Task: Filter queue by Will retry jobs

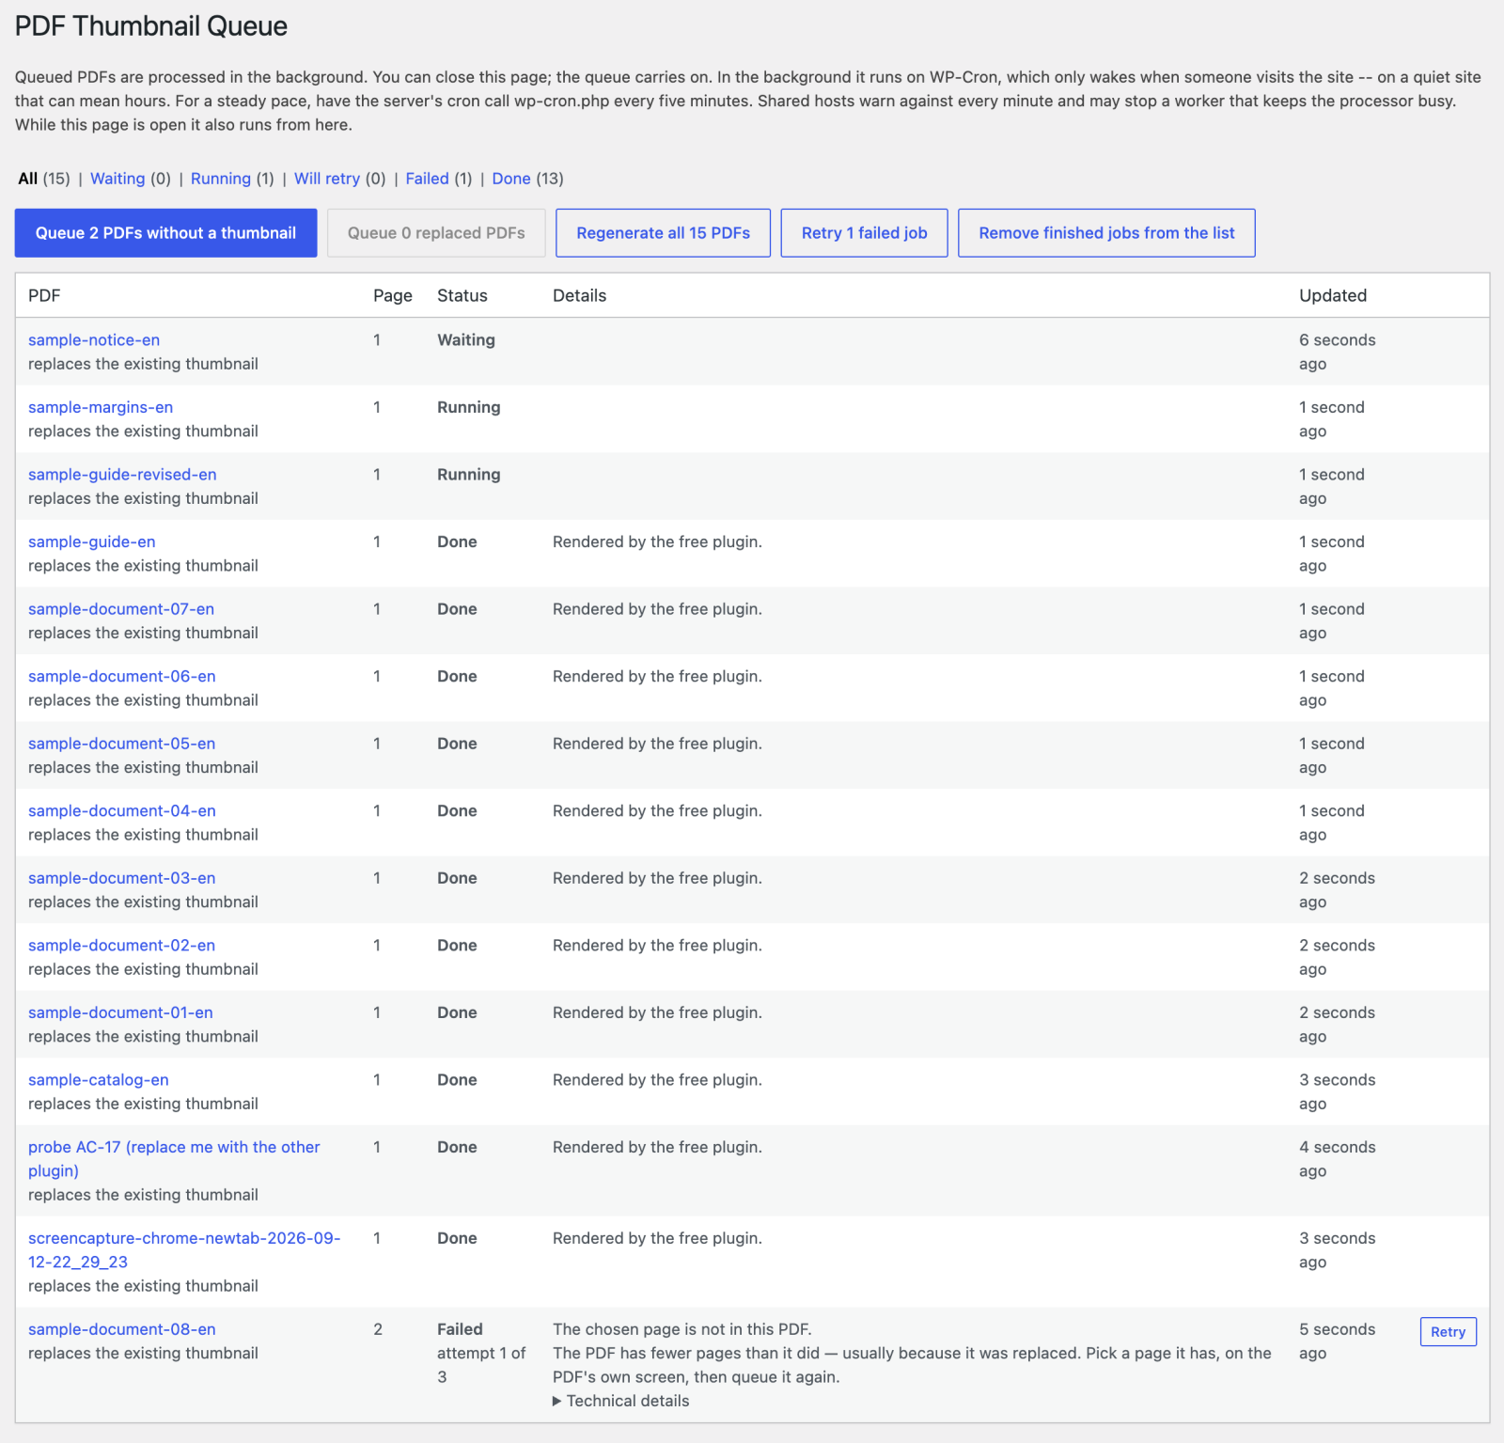Action: 327,179
